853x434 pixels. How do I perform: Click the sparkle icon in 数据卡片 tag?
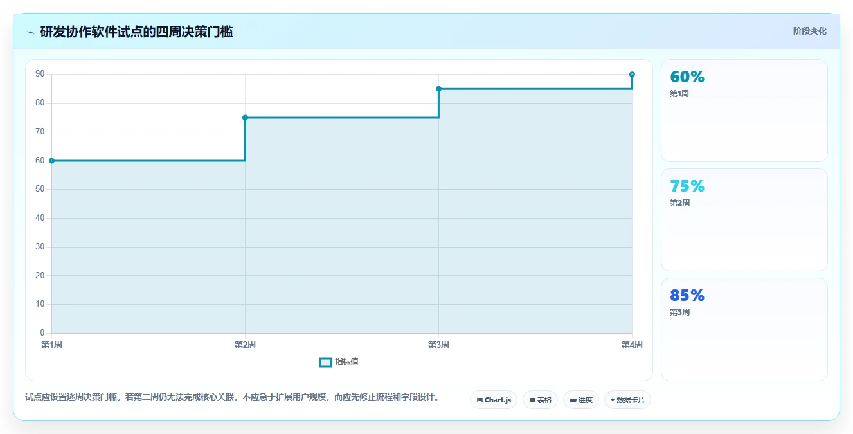613,400
